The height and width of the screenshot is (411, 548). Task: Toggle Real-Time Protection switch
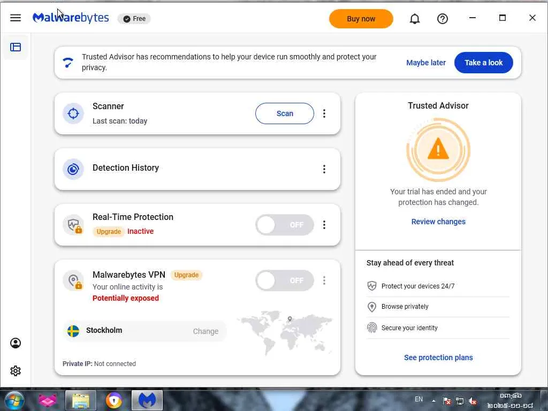[x=285, y=225]
